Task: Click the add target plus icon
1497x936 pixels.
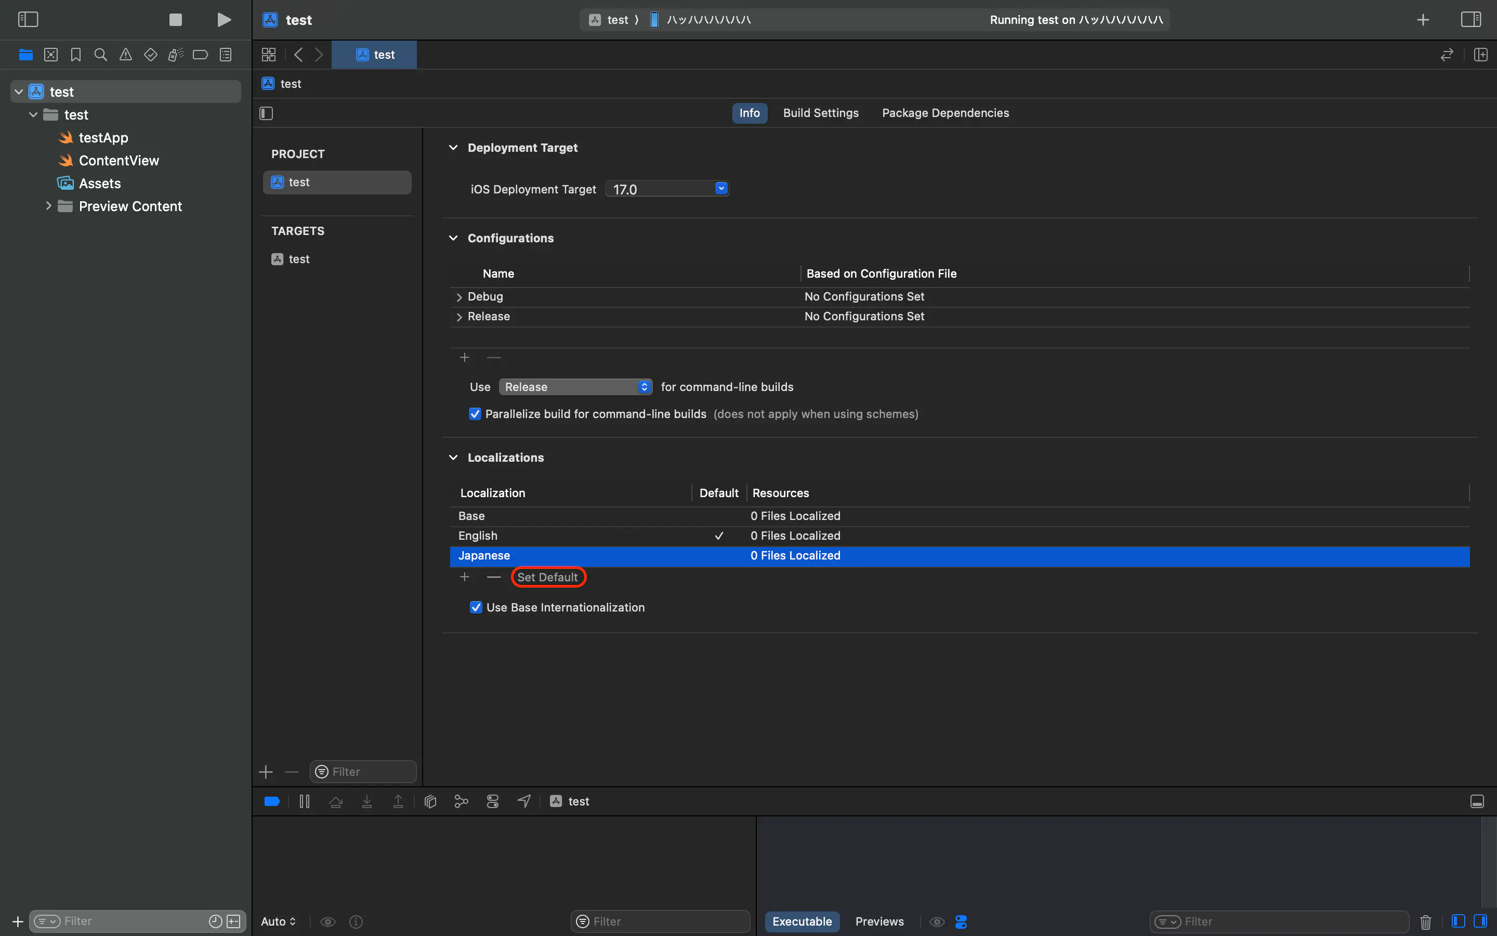Action: 266,771
